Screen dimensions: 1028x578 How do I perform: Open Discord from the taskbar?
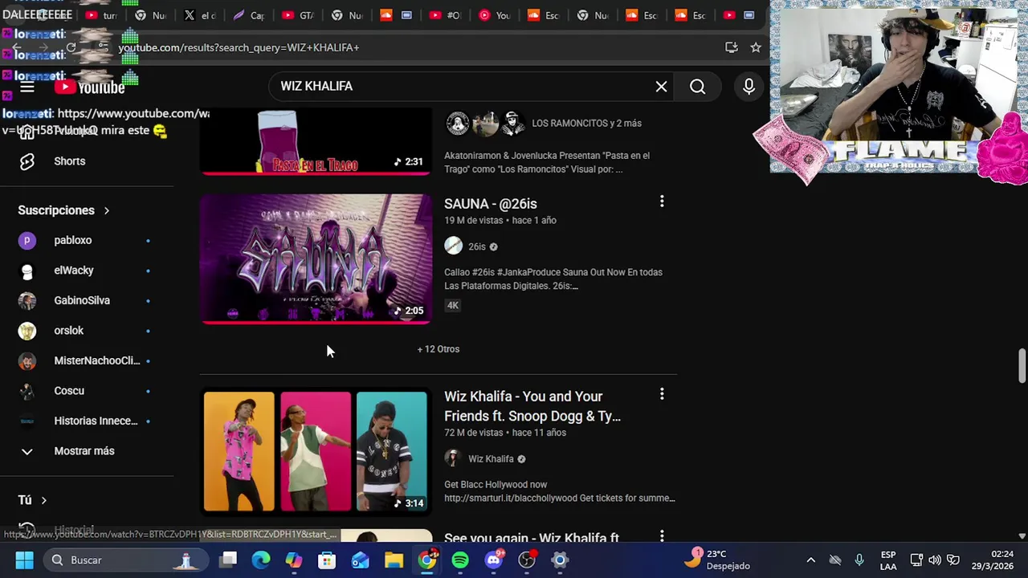494,560
